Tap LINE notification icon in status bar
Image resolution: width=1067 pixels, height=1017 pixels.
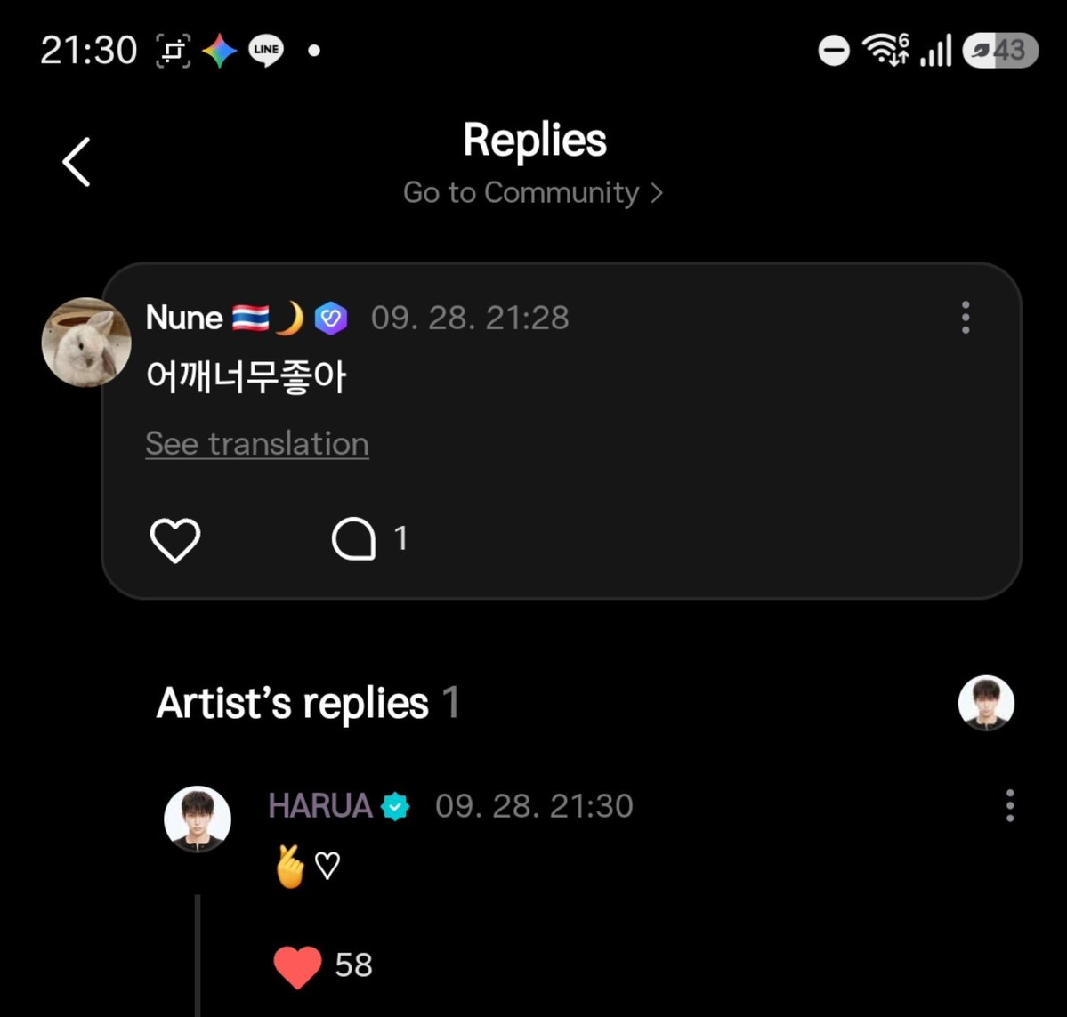point(266,51)
